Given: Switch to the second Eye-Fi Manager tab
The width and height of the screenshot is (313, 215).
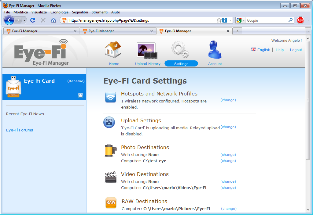Looking at the screenshot, I should coord(118,31).
